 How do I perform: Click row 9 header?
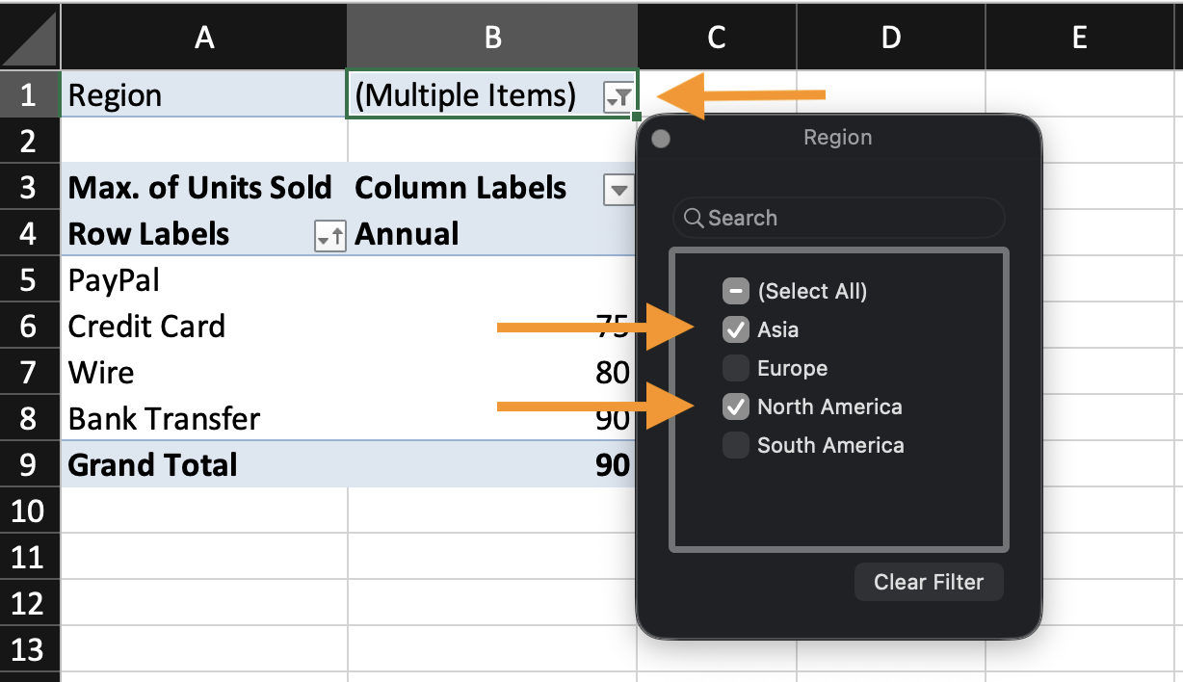pos(29,464)
